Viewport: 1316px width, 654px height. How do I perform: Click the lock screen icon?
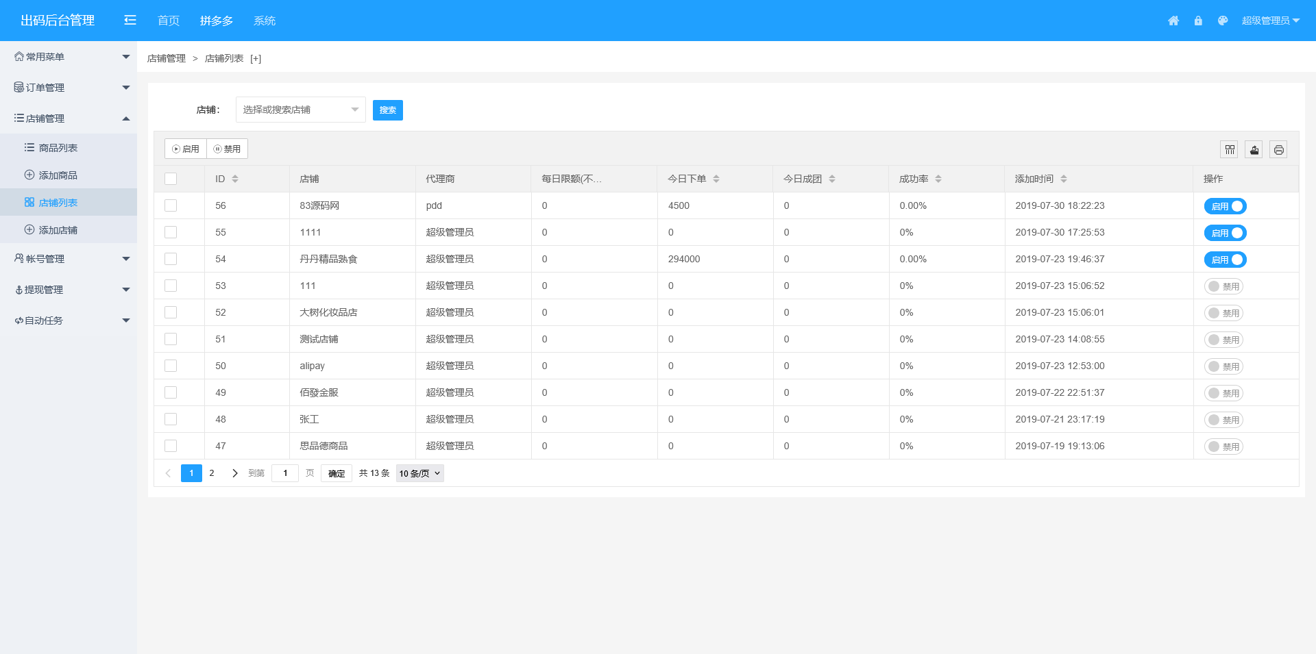pyautogui.click(x=1198, y=21)
